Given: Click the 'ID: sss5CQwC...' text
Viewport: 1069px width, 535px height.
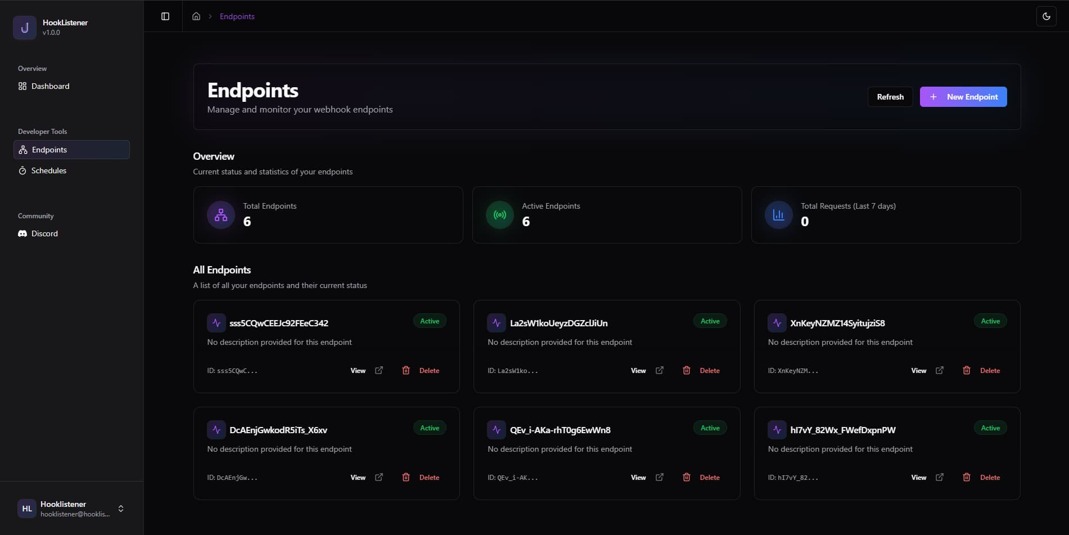Looking at the screenshot, I should (x=232, y=371).
